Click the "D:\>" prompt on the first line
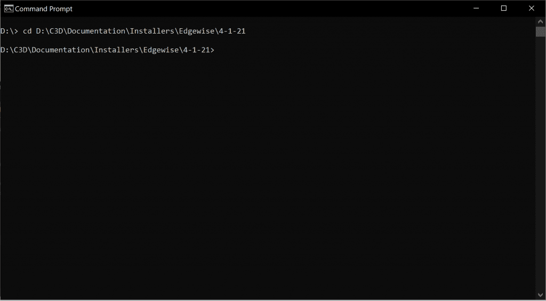The width and height of the screenshot is (546, 301). [x=10, y=31]
